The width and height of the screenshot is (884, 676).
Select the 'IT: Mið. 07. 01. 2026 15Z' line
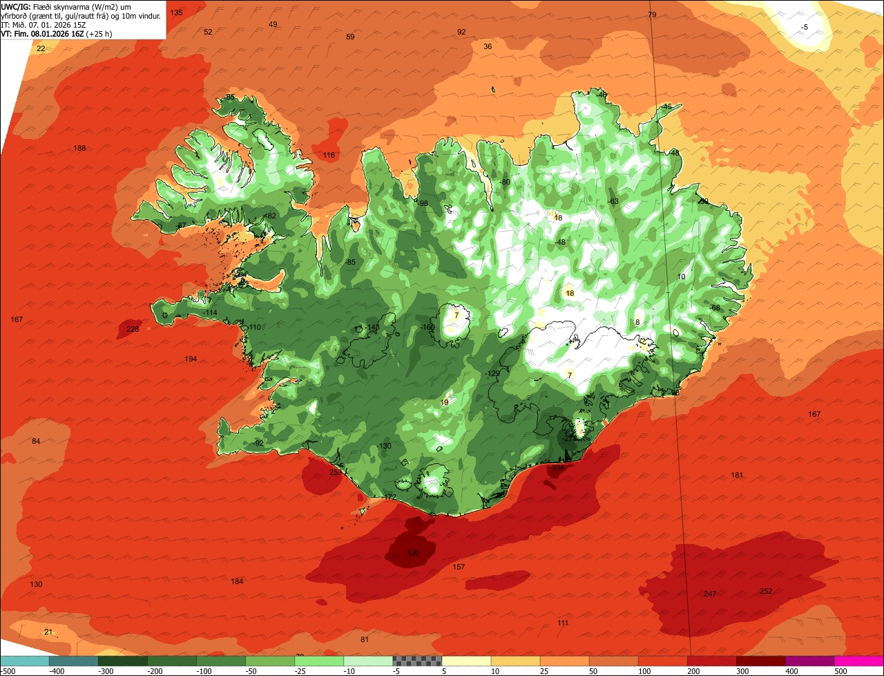pos(44,24)
